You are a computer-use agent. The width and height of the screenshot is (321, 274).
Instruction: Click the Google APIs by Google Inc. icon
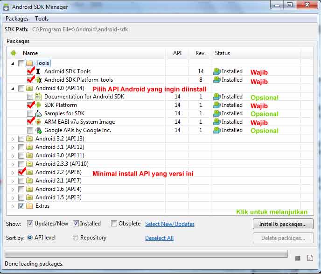click(38, 130)
